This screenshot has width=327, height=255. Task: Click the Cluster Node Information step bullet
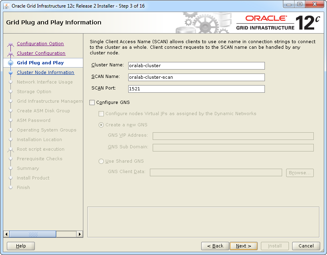coord(11,72)
